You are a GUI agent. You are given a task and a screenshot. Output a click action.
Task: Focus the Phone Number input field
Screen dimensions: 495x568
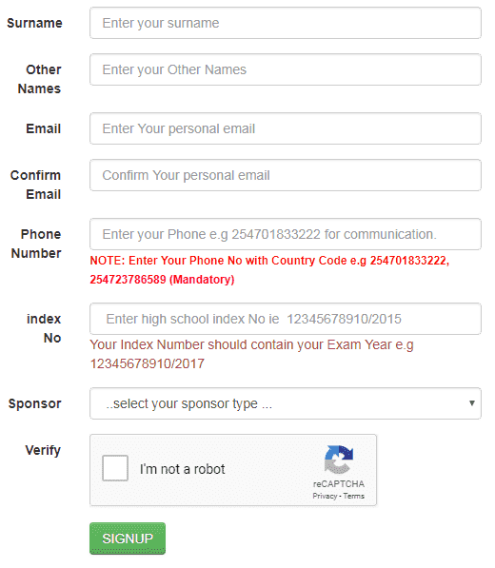click(x=286, y=234)
